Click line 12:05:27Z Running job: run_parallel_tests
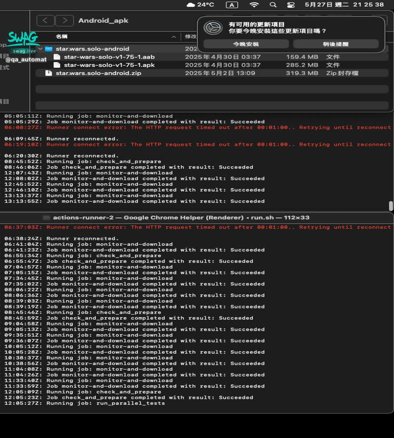This screenshot has width=394, height=438. pos(85,403)
